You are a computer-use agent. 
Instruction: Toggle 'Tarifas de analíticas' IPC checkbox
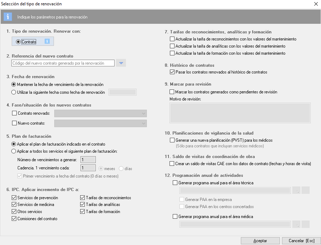[83, 205]
